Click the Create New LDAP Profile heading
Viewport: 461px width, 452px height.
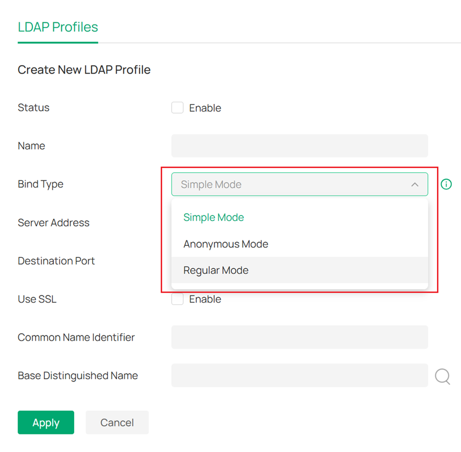point(84,69)
